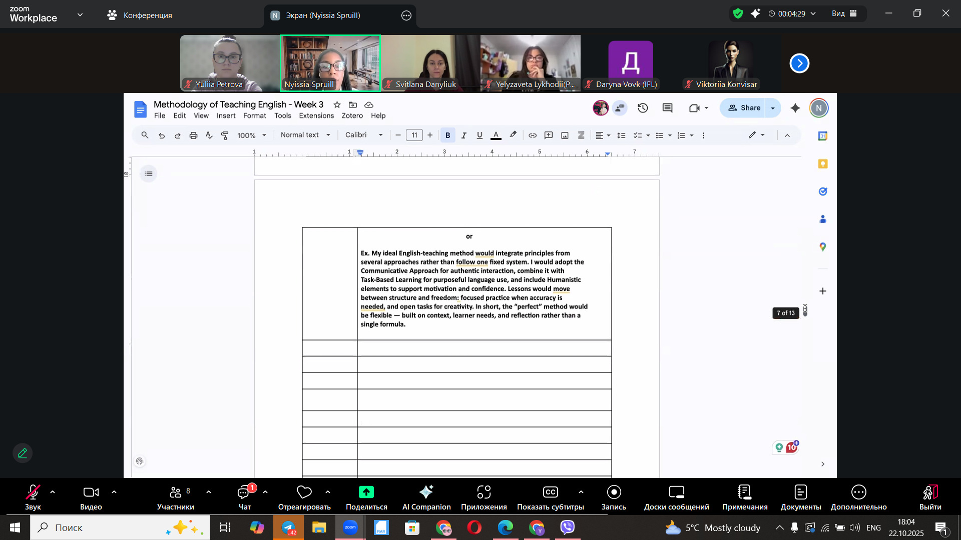Expand the meeting timer dropdown arrow

click(813, 13)
